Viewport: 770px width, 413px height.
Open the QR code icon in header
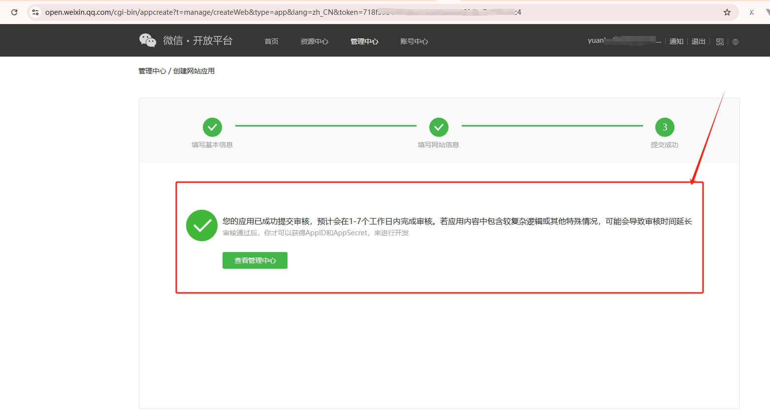point(720,42)
